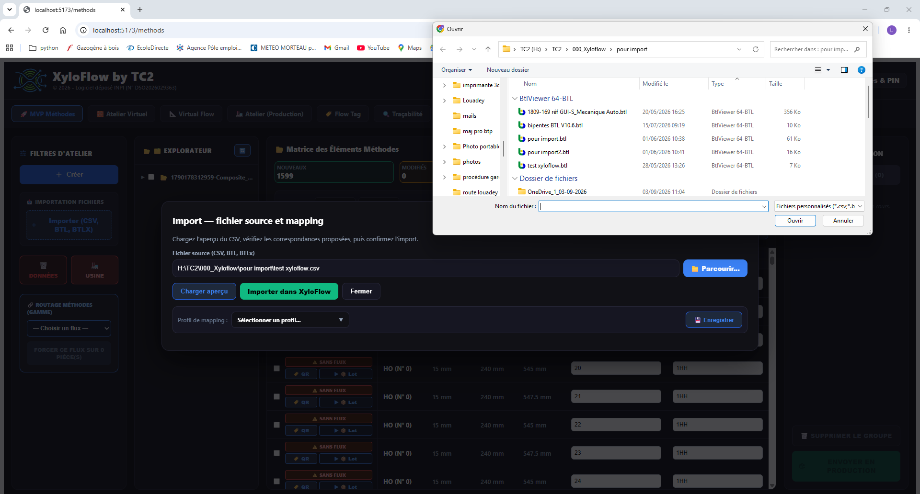This screenshot has height=494, width=920.
Task: Toggle the preview pane icon in Ouvrir dialog
Action: 844,70
